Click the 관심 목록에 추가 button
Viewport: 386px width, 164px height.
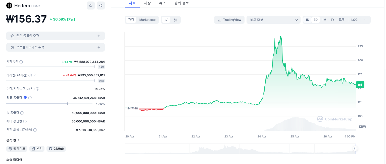tap(55, 36)
